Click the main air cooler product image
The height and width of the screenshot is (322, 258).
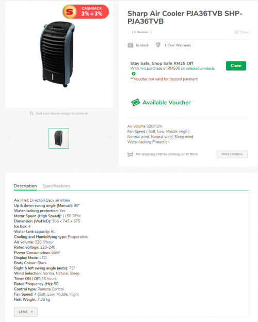pos(57,54)
